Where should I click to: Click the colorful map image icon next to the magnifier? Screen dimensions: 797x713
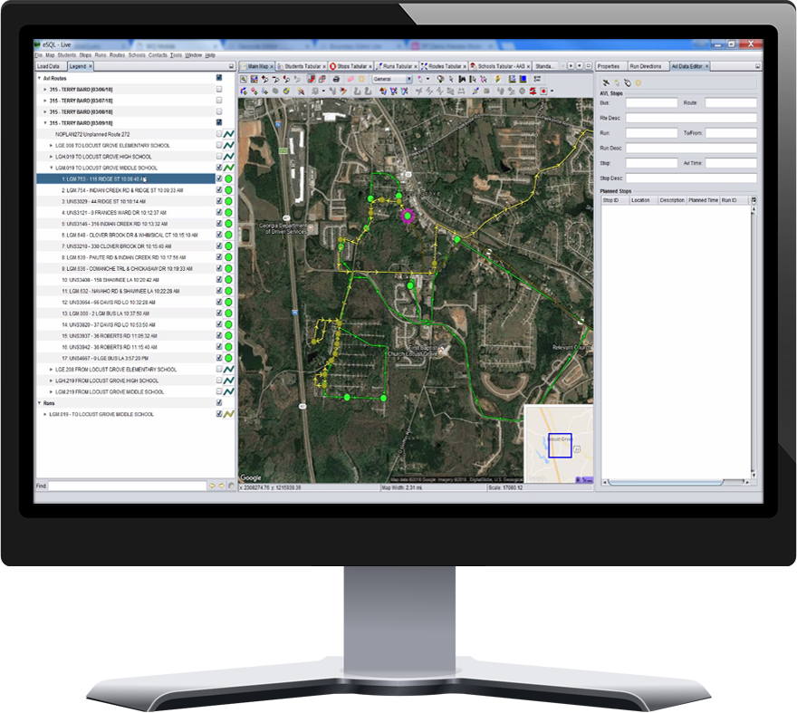tap(254, 80)
